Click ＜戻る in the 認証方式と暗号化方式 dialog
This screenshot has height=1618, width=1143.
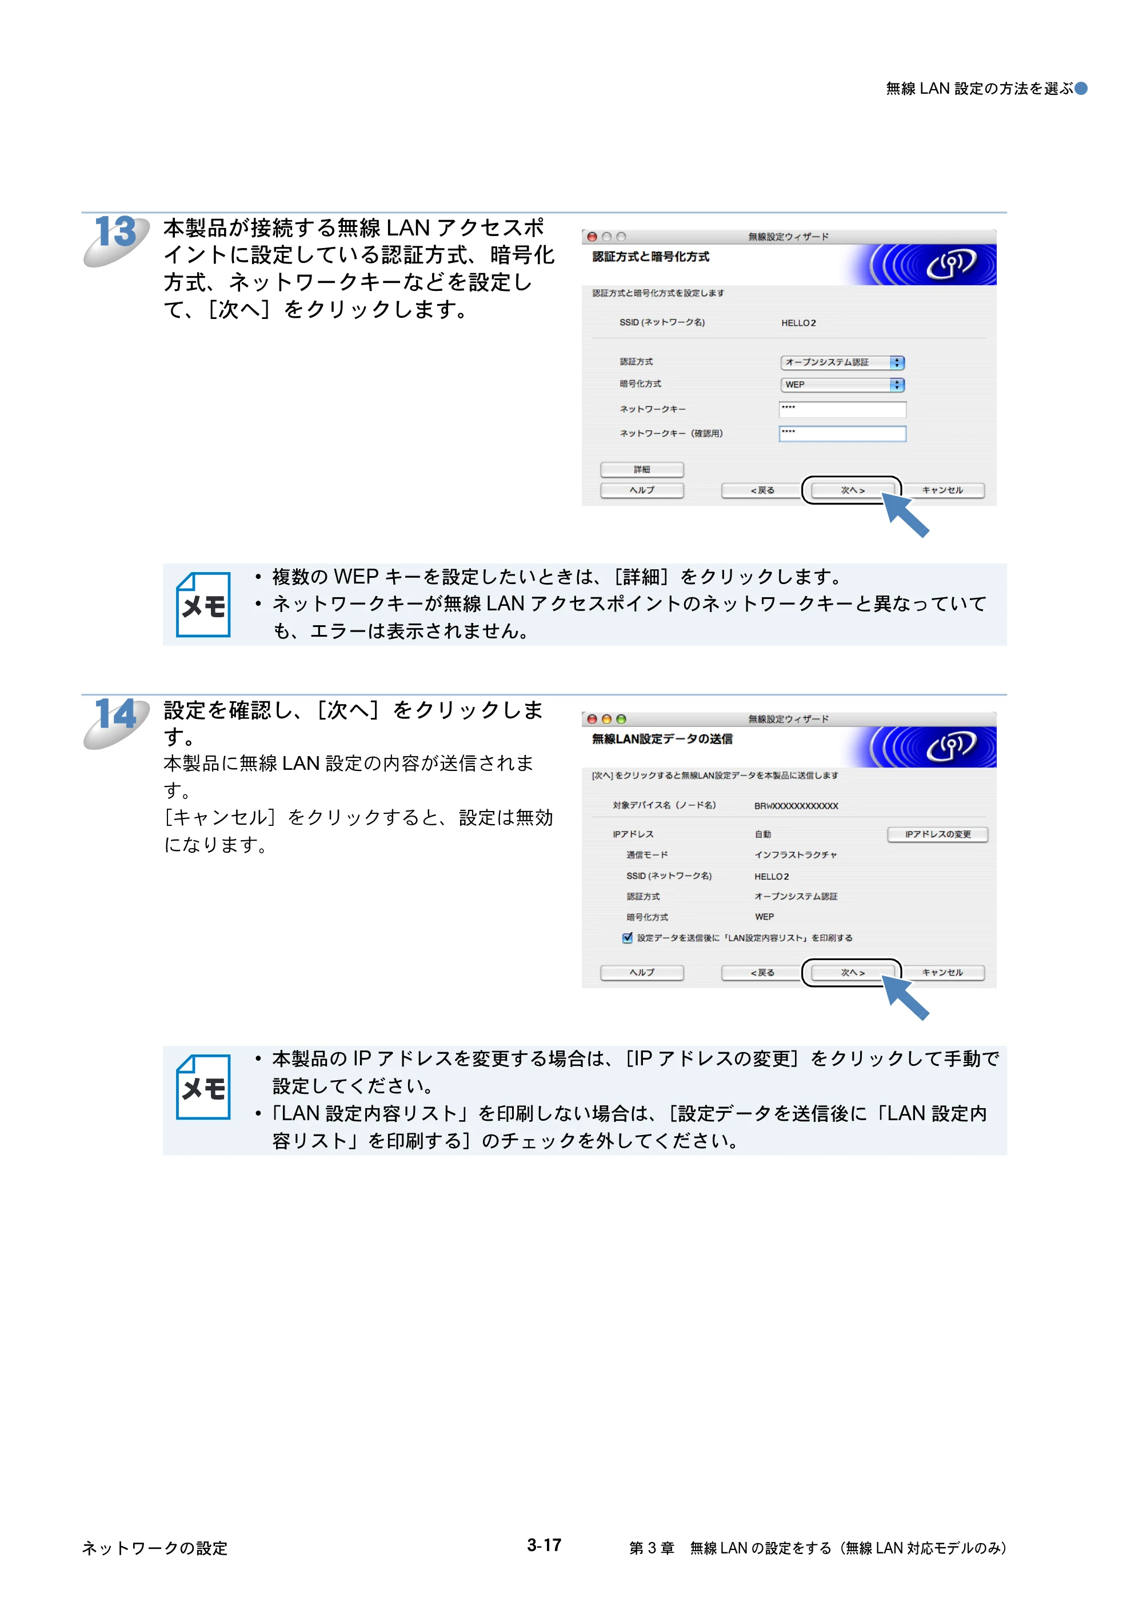(x=762, y=490)
